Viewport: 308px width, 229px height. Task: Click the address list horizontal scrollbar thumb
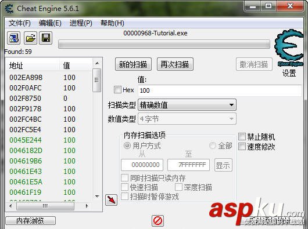(x=45, y=206)
